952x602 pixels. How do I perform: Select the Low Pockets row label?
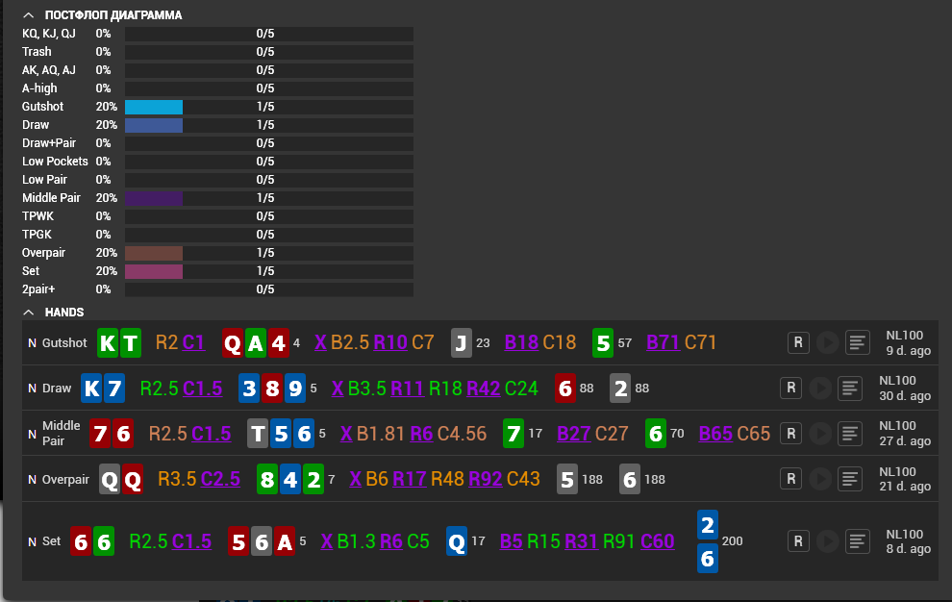click(x=55, y=162)
